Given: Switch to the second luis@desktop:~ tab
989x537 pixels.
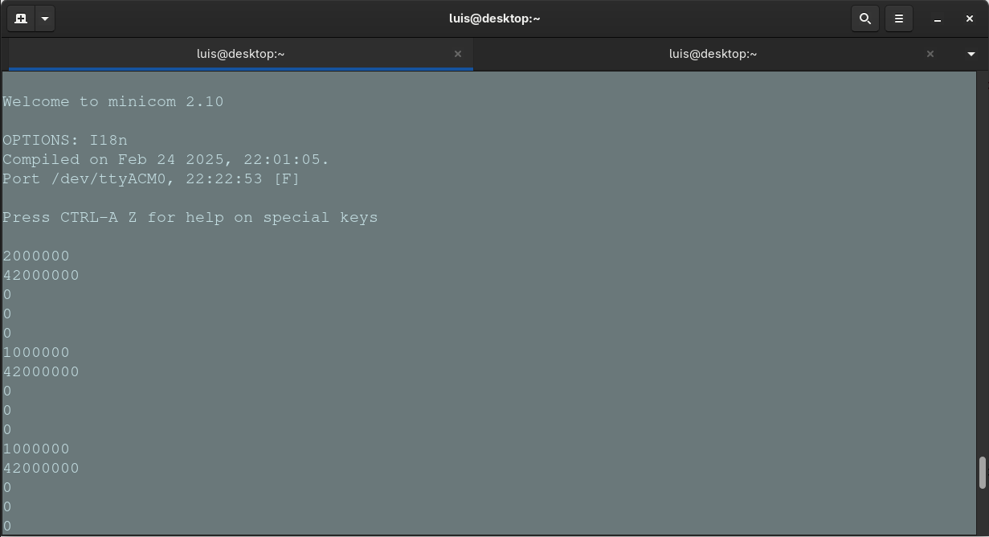Looking at the screenshot, I should coord(713,54).
